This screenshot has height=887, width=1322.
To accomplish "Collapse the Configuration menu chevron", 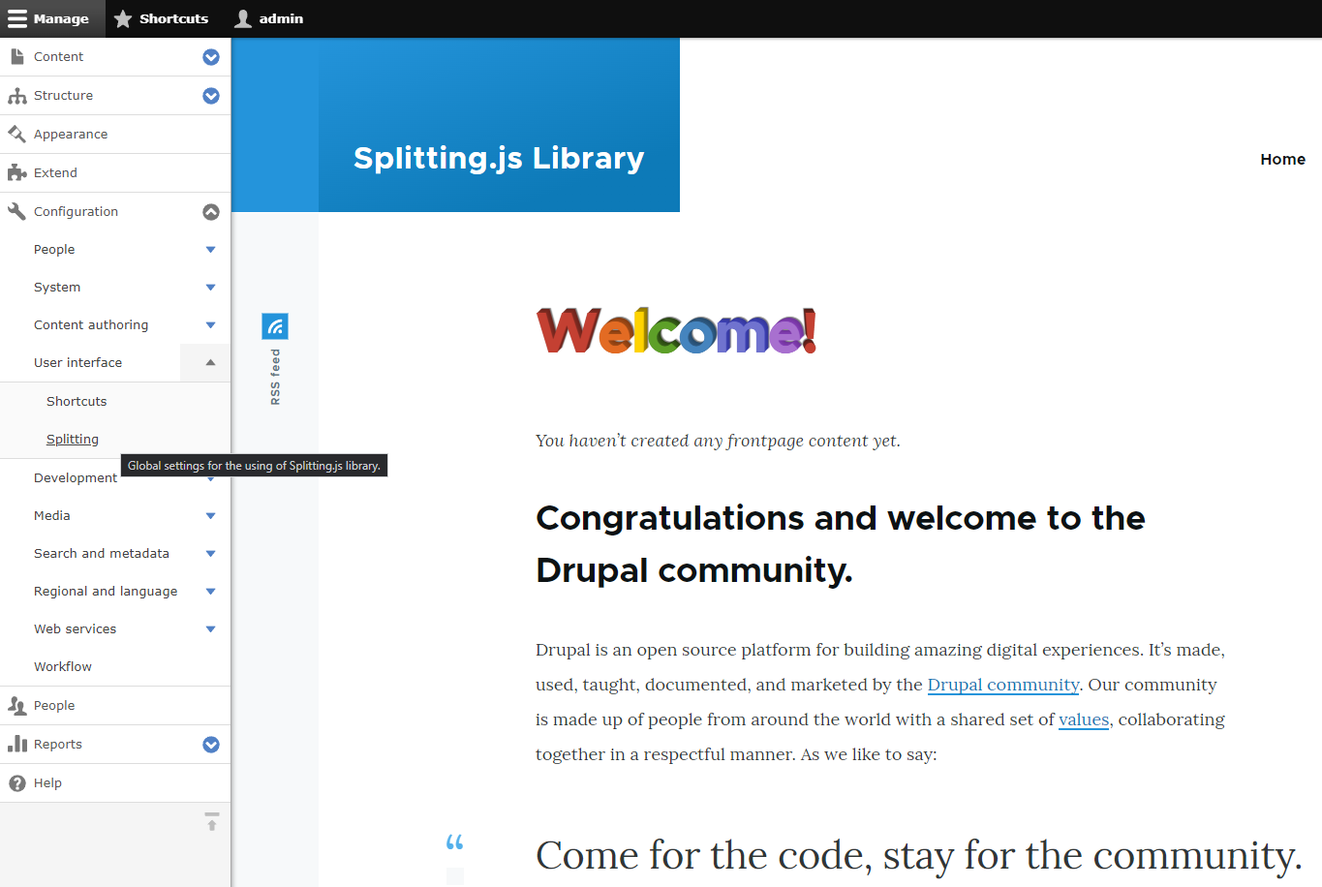I will click(210, 212).
